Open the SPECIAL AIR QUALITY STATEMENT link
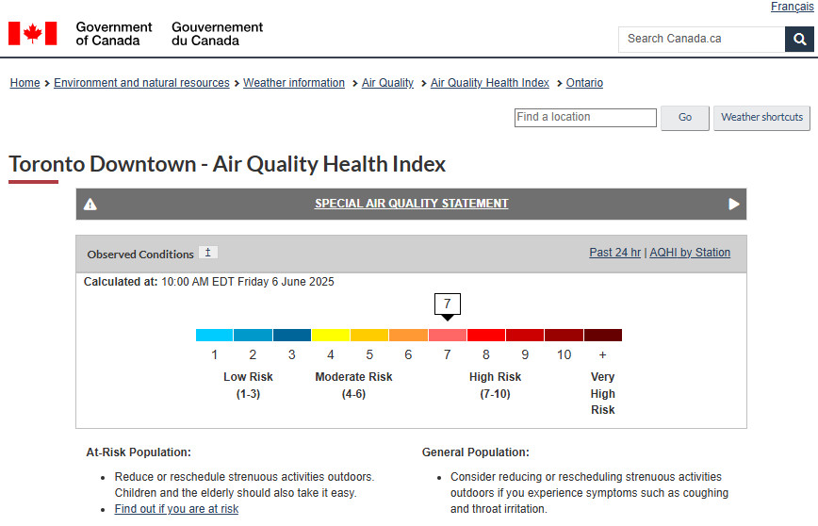The width and height of the screenshot is (818, 526). click(411, 204)
